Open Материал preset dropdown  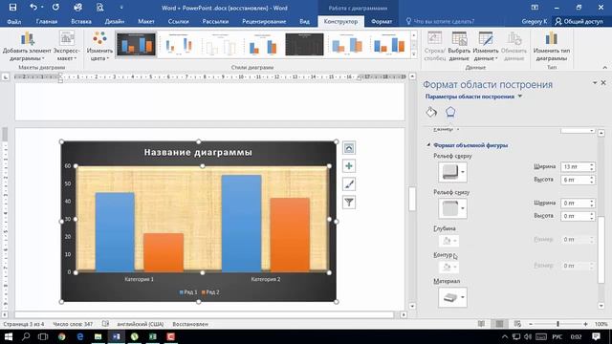pyautogui.click(x=452, y=297)
